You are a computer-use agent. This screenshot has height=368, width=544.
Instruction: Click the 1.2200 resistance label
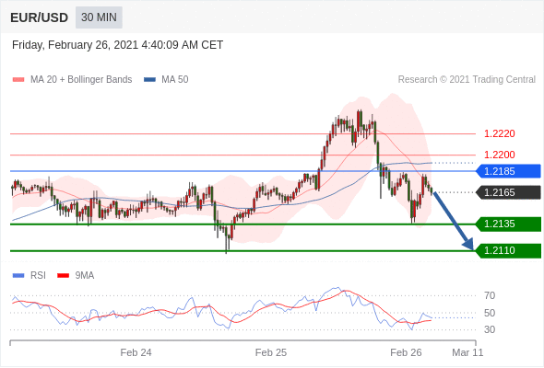click(499, 155)
